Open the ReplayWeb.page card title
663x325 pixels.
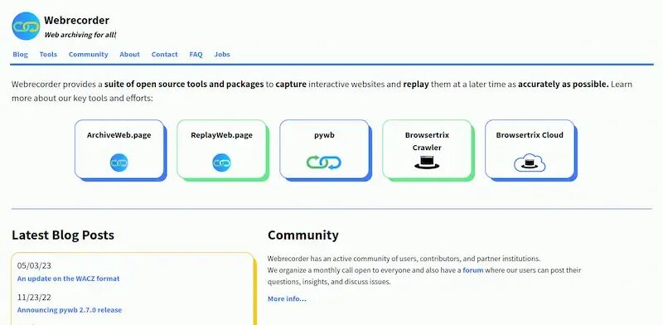pyautogui.click(x=221, y=135)
